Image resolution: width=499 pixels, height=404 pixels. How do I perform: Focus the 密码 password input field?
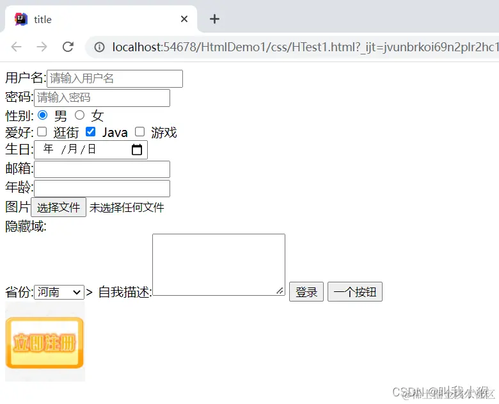point(102,98)
